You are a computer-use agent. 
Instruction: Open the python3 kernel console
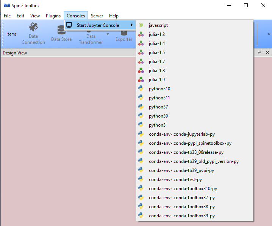click(194, 125)
